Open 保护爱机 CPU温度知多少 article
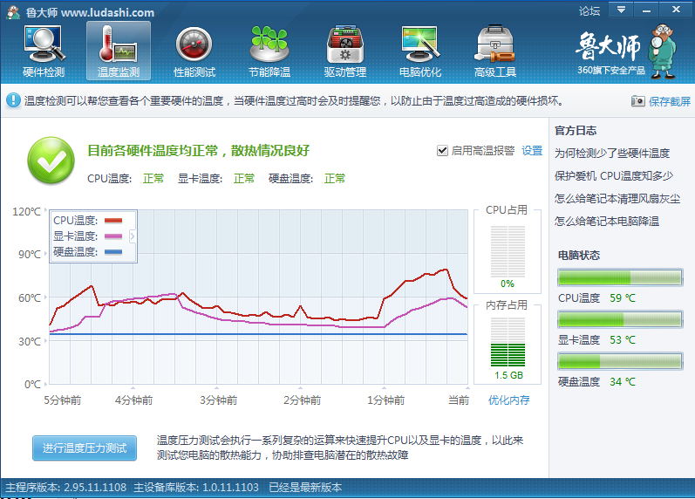The image size is (695, 499). point(613,176)
